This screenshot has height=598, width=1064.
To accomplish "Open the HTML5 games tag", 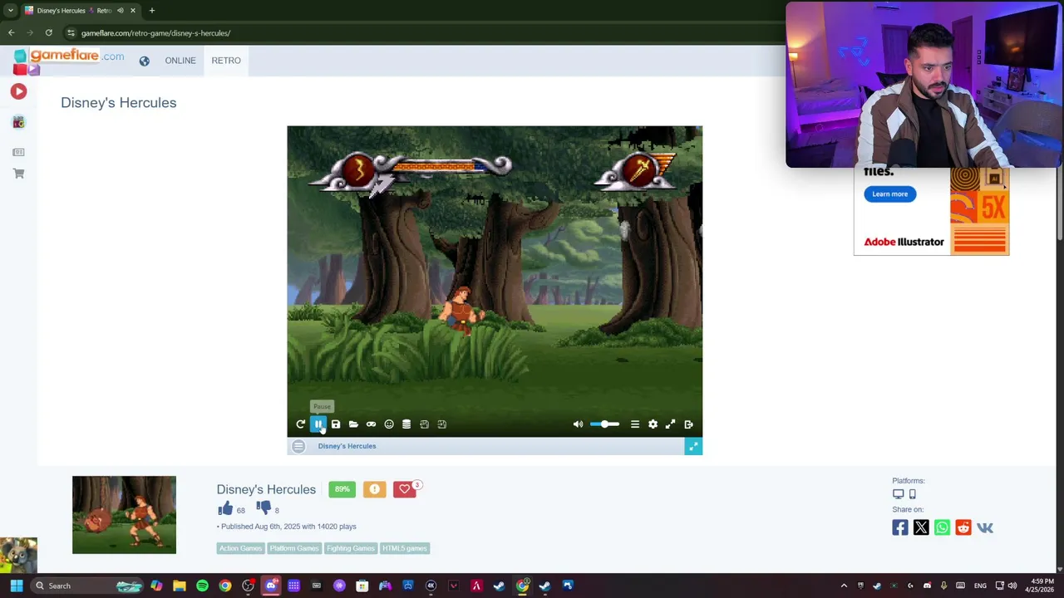I will click(x=405, y=548).
